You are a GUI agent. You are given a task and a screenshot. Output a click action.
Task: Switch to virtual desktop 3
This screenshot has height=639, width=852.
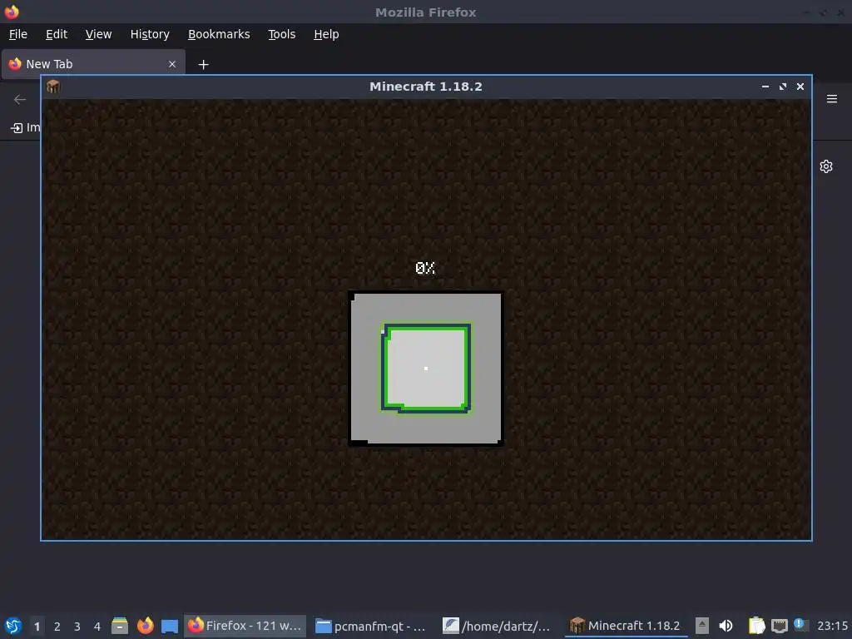pos(77,627)
